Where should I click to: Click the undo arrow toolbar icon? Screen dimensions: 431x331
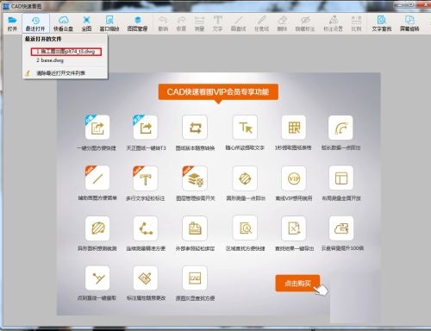(x=163, y=20)
